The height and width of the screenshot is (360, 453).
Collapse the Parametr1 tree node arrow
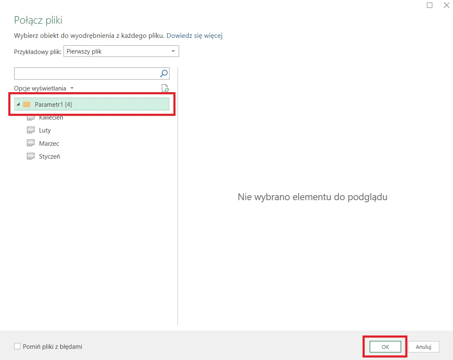(18, 104)
